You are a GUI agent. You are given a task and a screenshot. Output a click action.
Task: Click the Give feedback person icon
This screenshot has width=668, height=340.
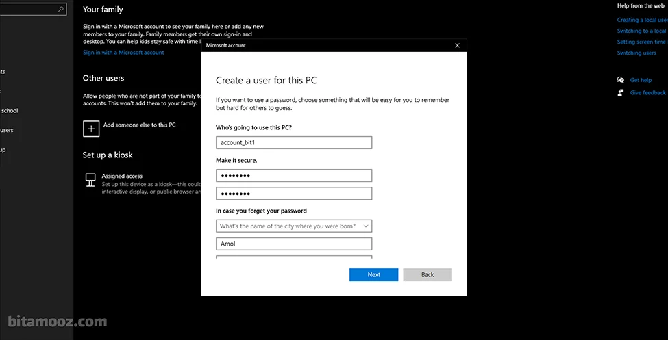pos(621,92)
